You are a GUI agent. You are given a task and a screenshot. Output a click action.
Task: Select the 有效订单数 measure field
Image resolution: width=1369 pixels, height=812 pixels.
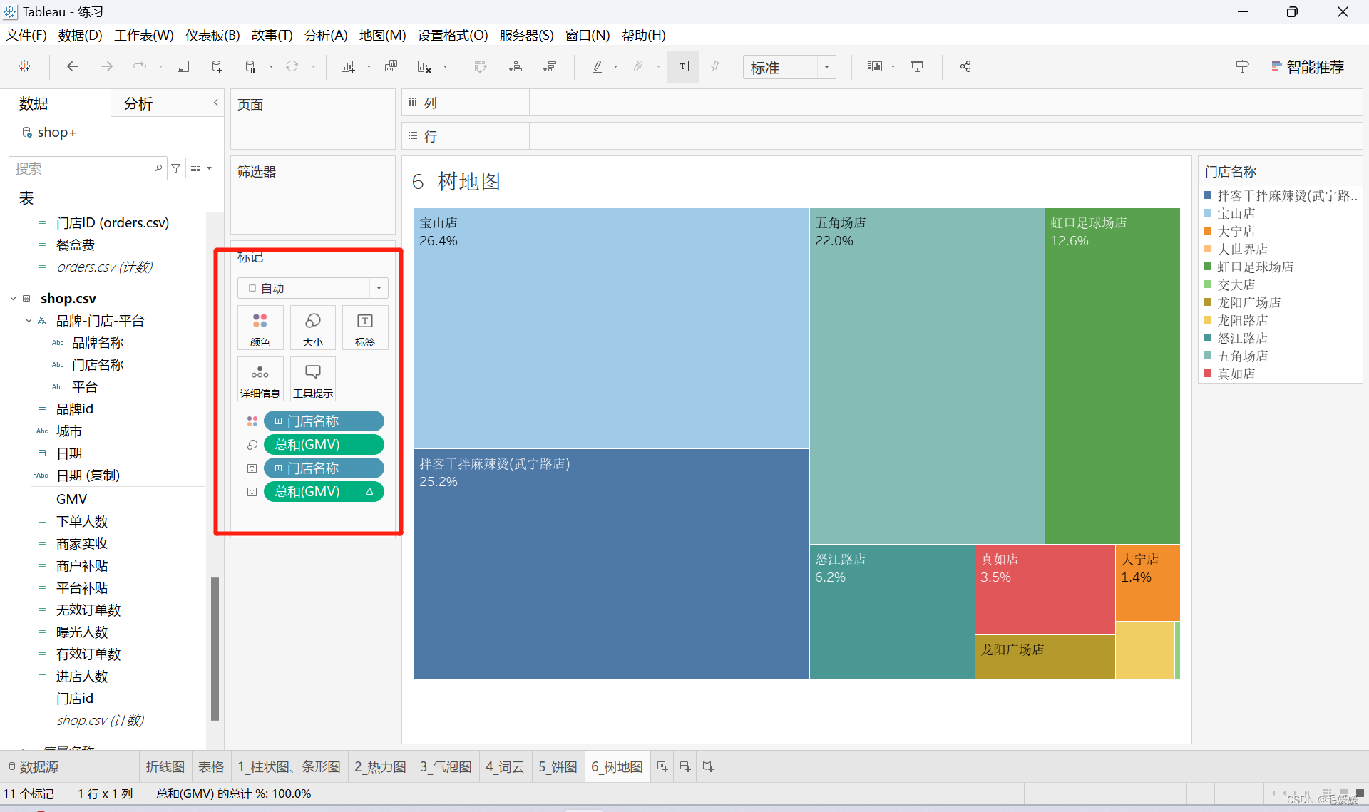pyautogui.click(x=88, y=654)
